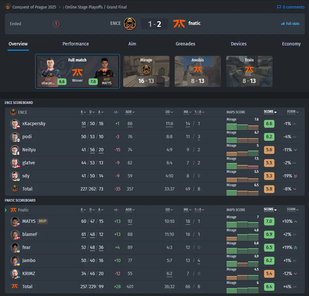
Task: Click Jambo's player avatar
Action: click(15, 260)
